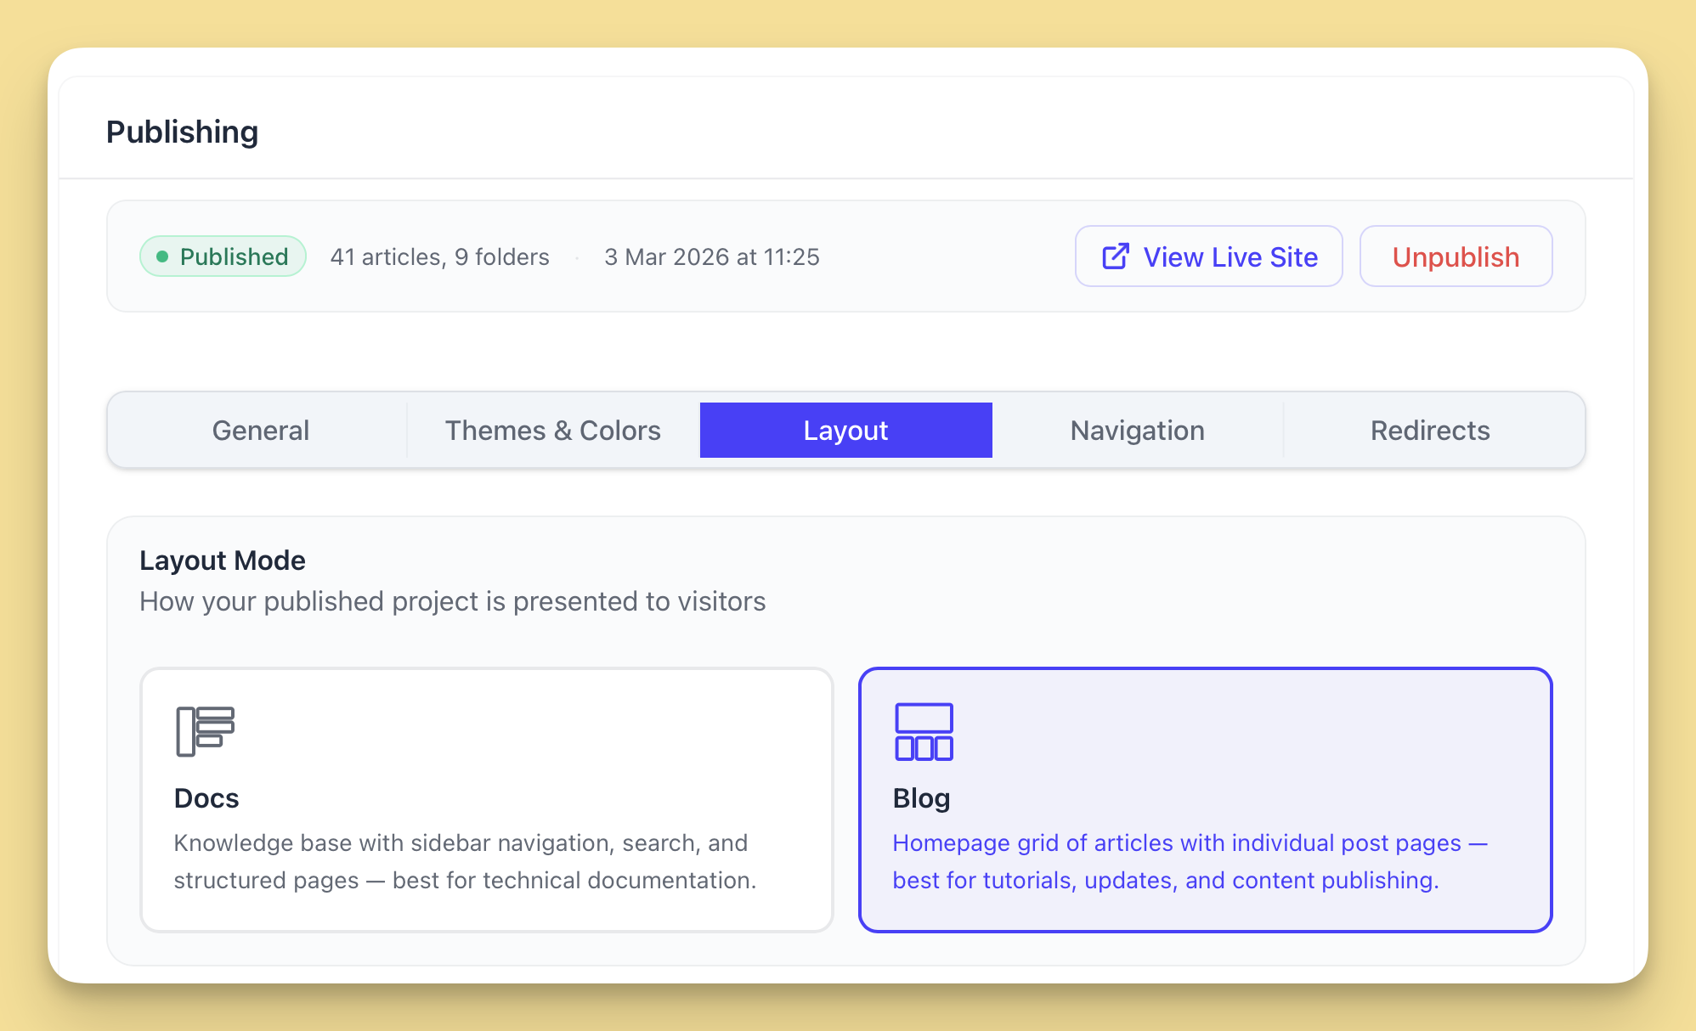Image resolution: width=1696 pixels, height=1031 pixels.
Task: Click the green Published status dot
Action: pos(162,256)
